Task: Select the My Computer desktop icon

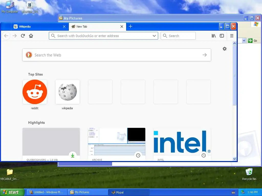Action: 10,7
